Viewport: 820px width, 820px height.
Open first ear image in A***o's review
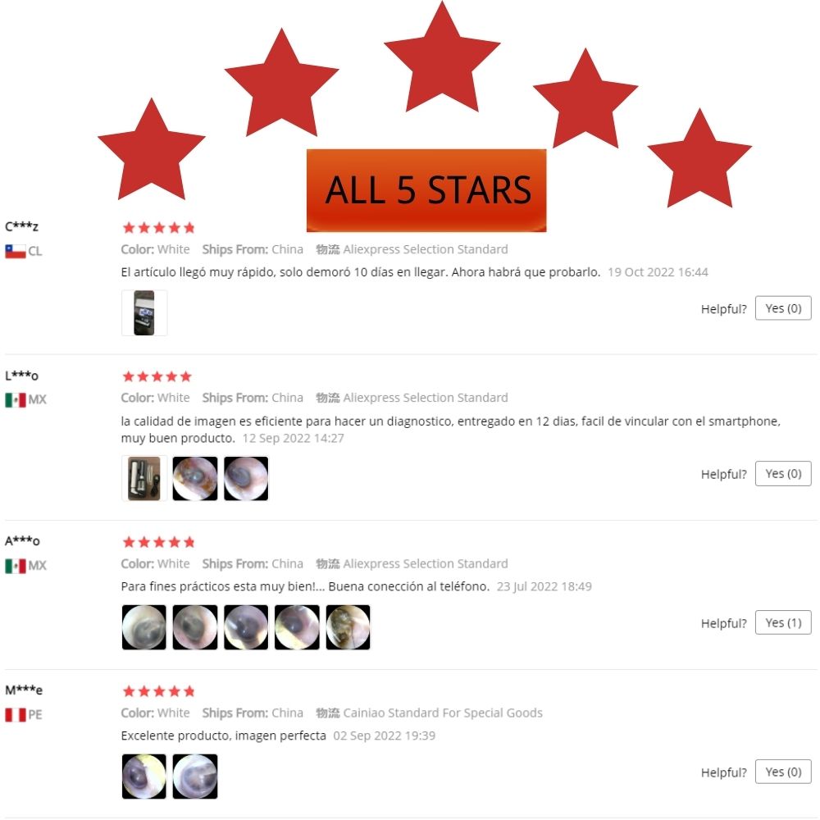(144, 627)
